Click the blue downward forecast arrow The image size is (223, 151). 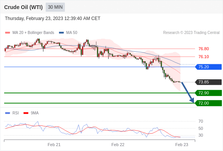187,92
